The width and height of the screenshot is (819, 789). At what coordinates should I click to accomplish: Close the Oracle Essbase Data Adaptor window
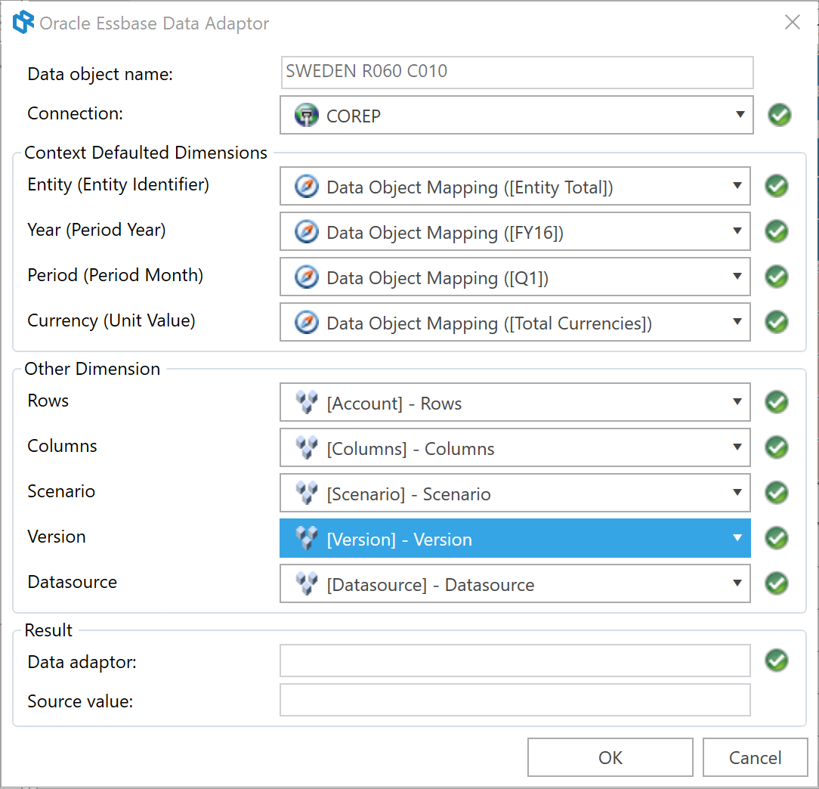pos(793,22)
